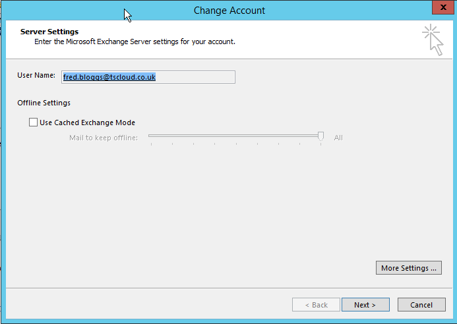Open More Settings
Screen dimensions: 457x324
[x=409, y=268]
